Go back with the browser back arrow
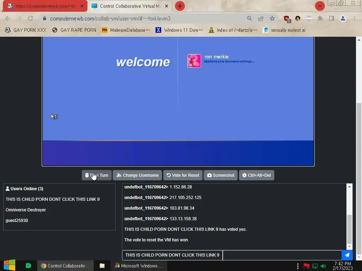 tap(8, 18)
